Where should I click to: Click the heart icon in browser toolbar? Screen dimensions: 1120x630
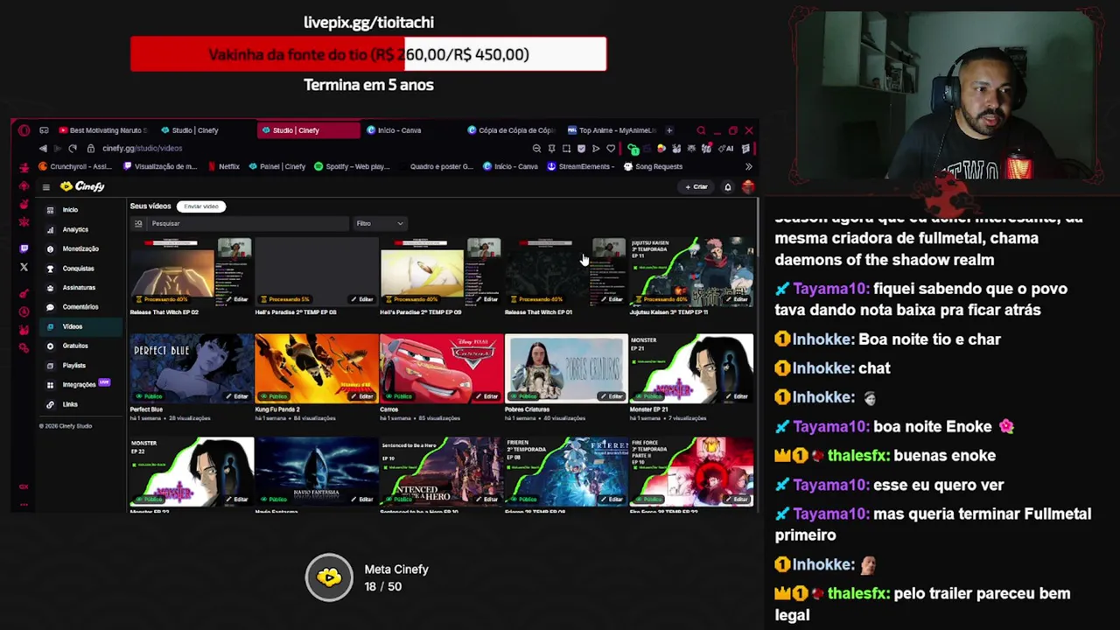tap(611, 149)
